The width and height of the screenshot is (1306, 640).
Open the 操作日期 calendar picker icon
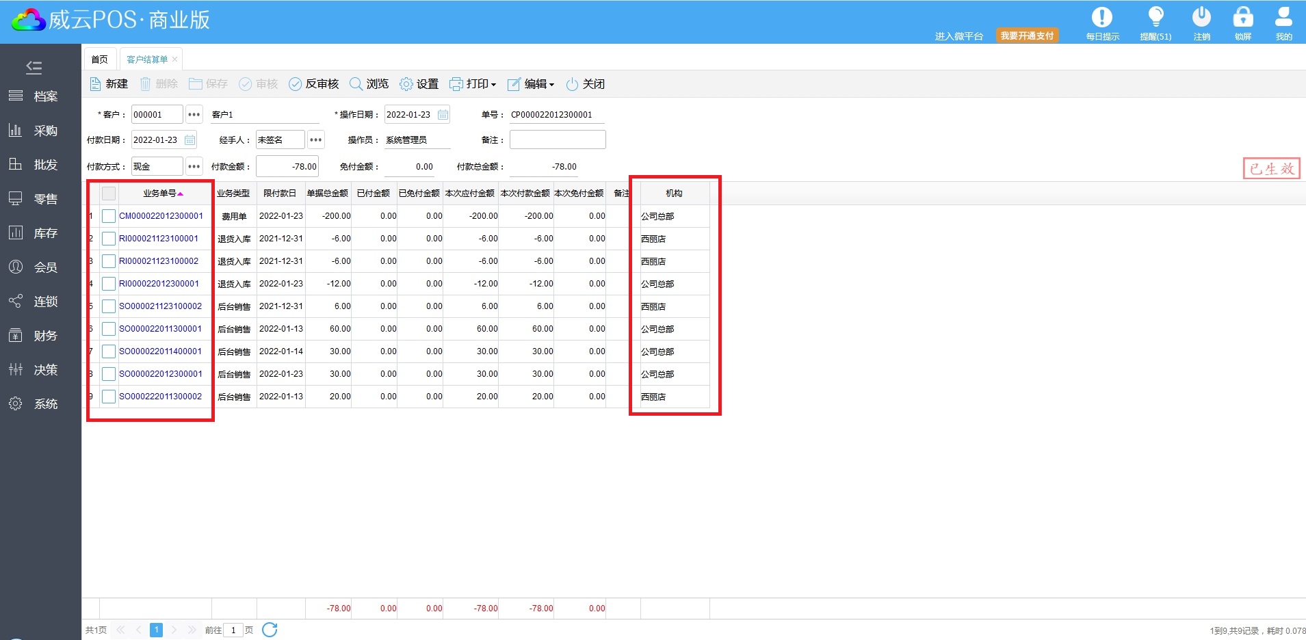[443, 115]
